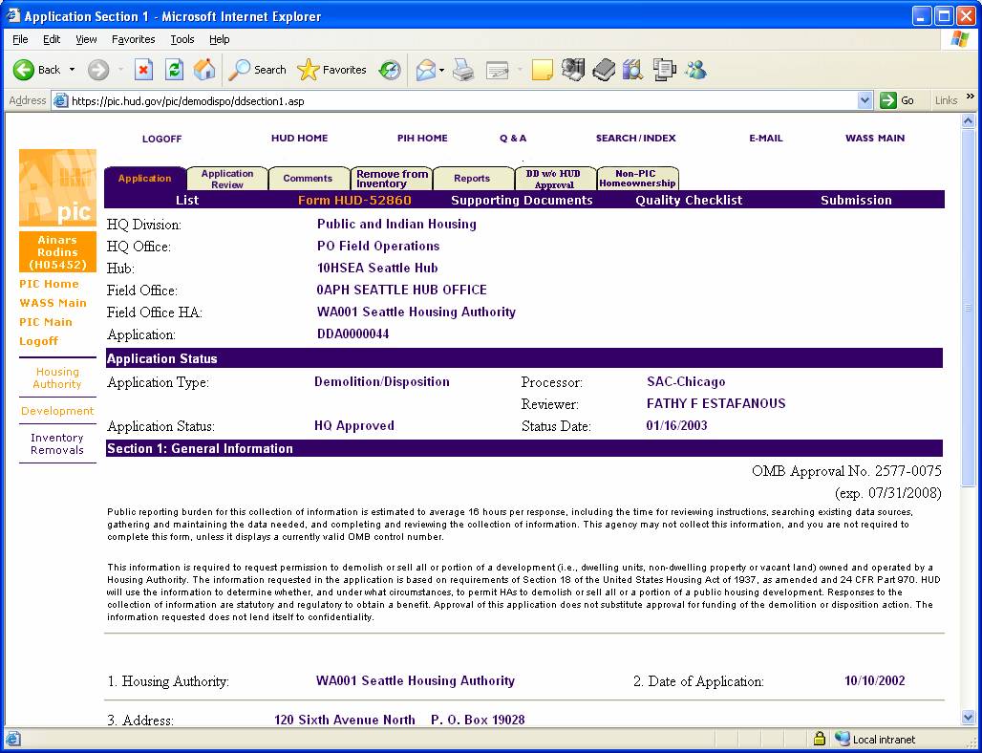Refresh the page with the Refresh icon

pyautogui.click(x=174, y=70)
